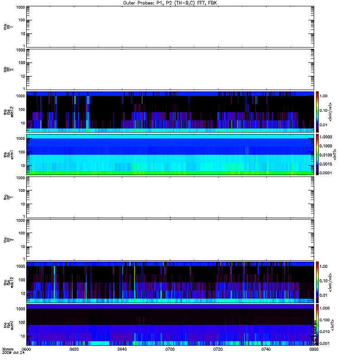Click the '0640' time axis label
Viewport: 340px width, 362px height.
122,349
